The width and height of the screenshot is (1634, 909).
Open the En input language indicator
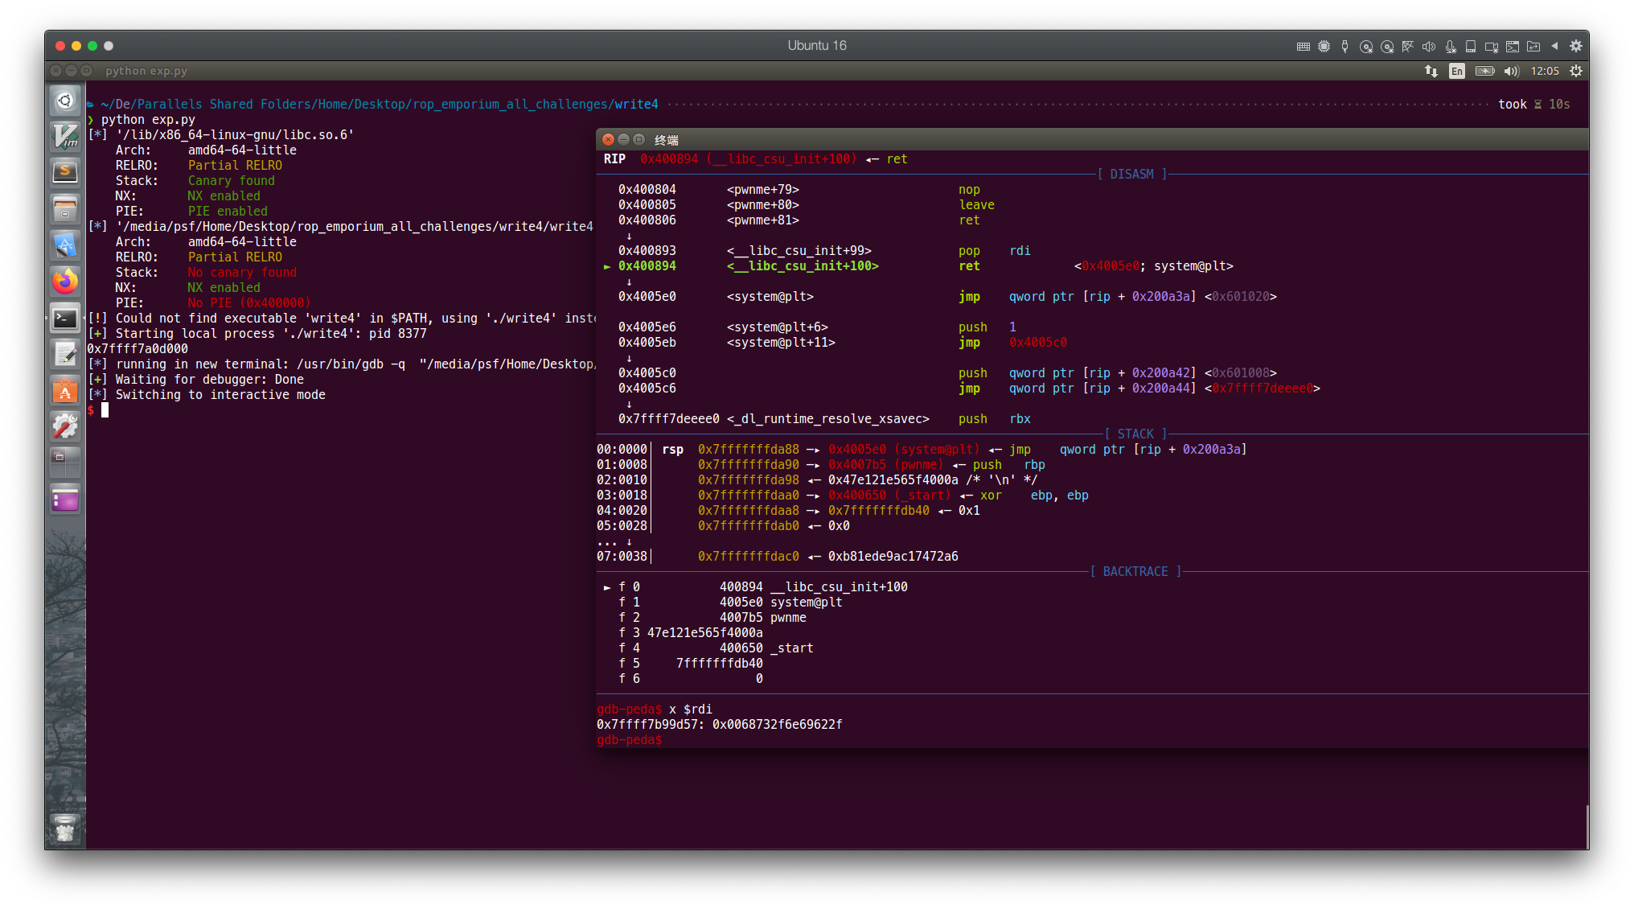[x=1457, y=71]
